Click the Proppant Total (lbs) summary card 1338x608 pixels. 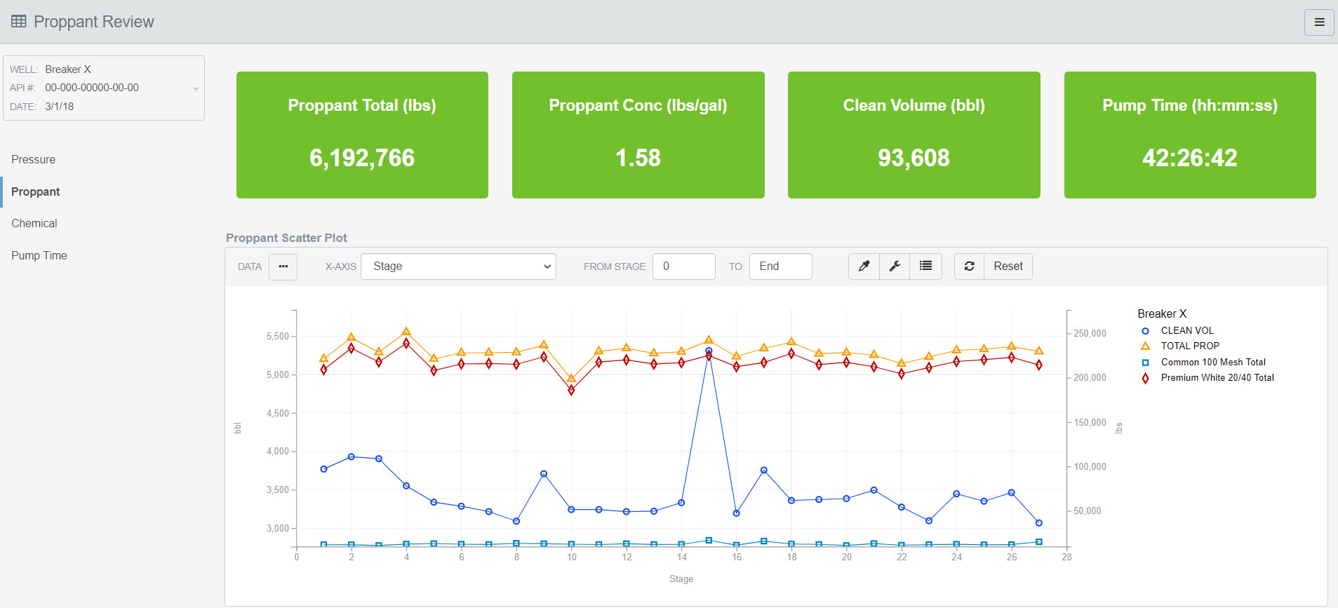tap(362, 135)
